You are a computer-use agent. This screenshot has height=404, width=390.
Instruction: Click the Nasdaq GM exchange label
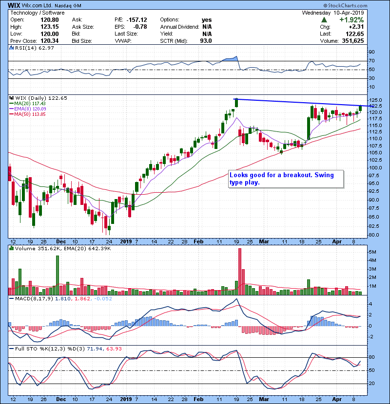[68, 5]
